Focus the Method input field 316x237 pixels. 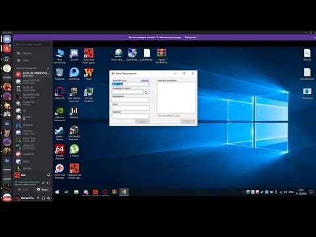(x=131, y=116)
